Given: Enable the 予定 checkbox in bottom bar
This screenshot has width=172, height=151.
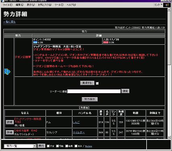Looking at the screenshot, I should point(48,146).
